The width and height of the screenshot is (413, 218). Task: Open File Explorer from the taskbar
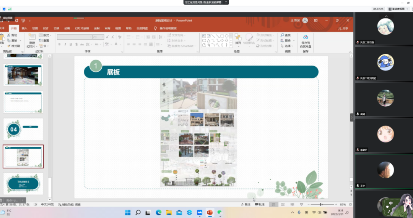point(169,213)
